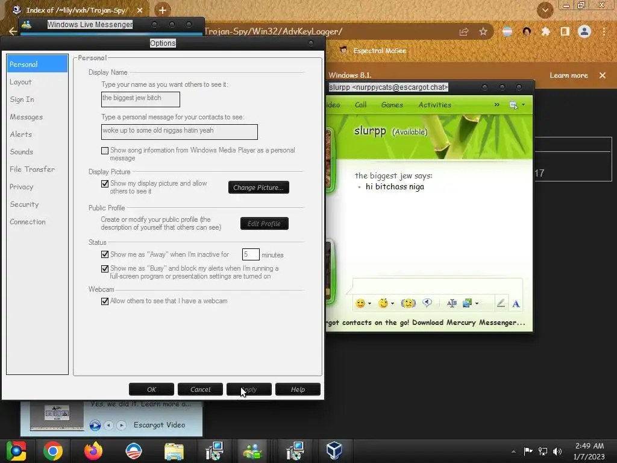
Task: Uncheck Show my display picture option
Action: pos(105,183)
